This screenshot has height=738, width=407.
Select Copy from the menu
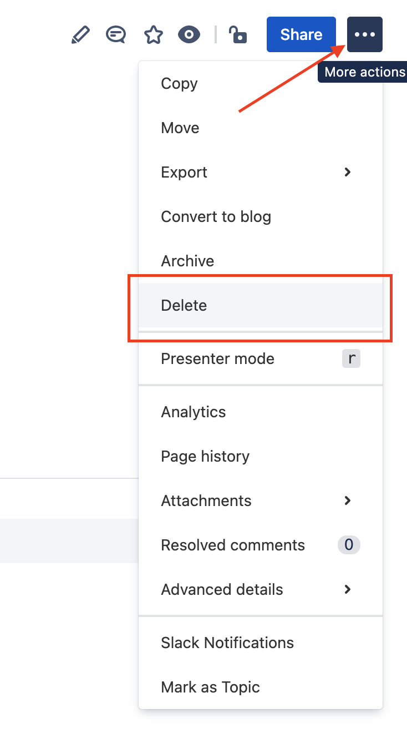261,83
